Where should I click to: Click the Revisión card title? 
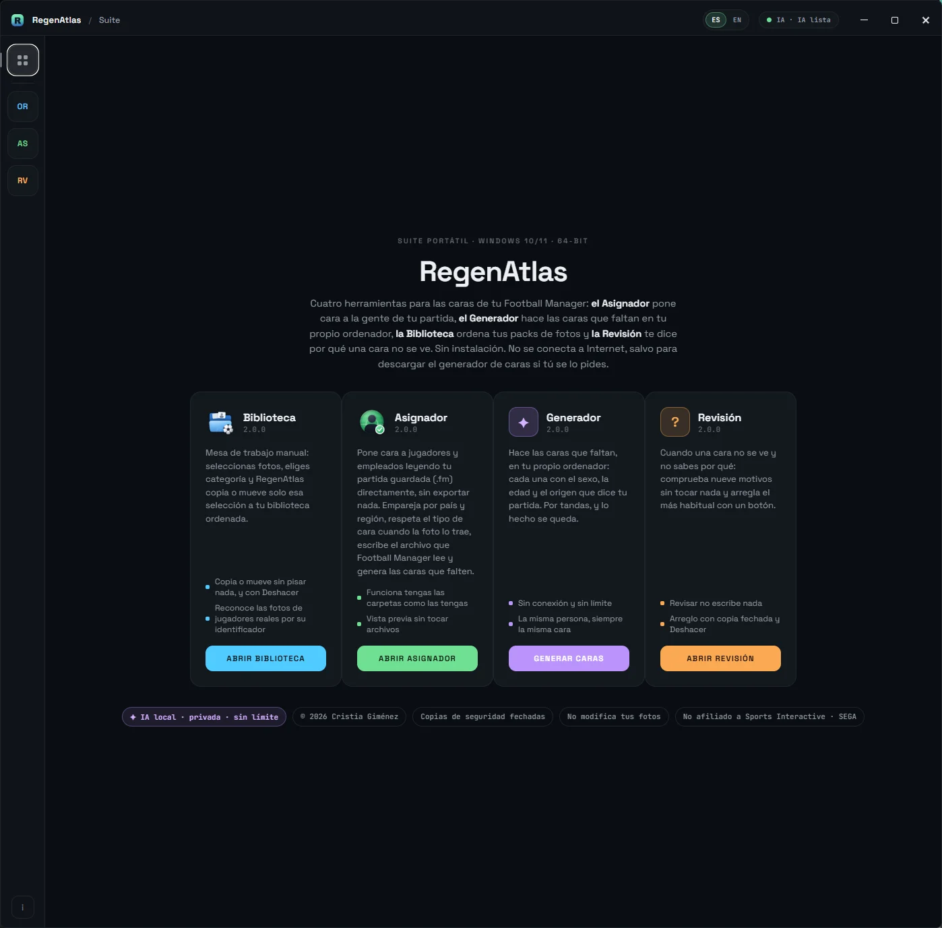point(720,418)
